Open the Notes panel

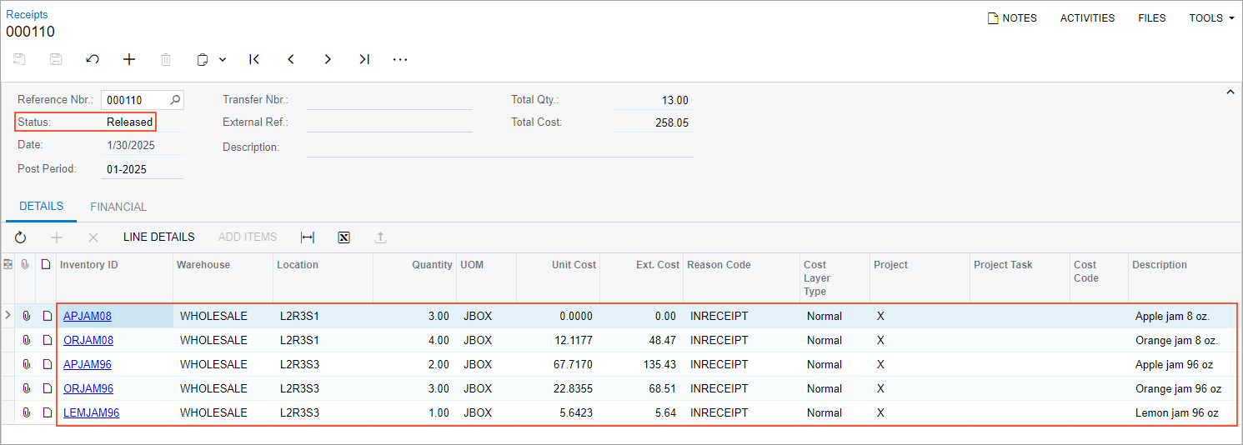tap(1012, 17)
